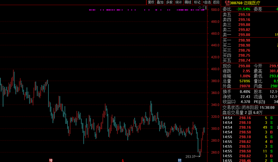Click the diamond icon above the chart
Screen dimensions: 278x162
coord(200,7)
